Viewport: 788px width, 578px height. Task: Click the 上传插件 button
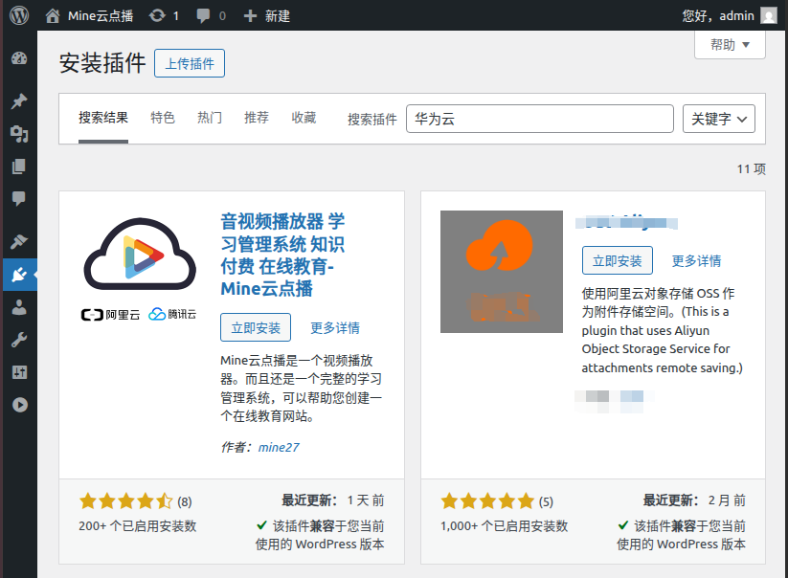tap(190, 63)
